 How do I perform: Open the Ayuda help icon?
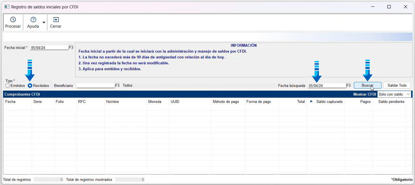click(x=33, y=20)
